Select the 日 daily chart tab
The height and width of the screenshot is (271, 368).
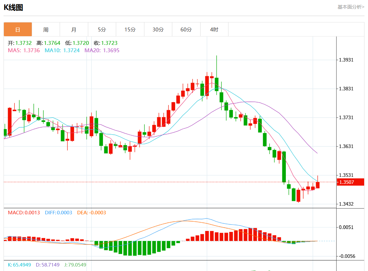(x=18, y=29)
